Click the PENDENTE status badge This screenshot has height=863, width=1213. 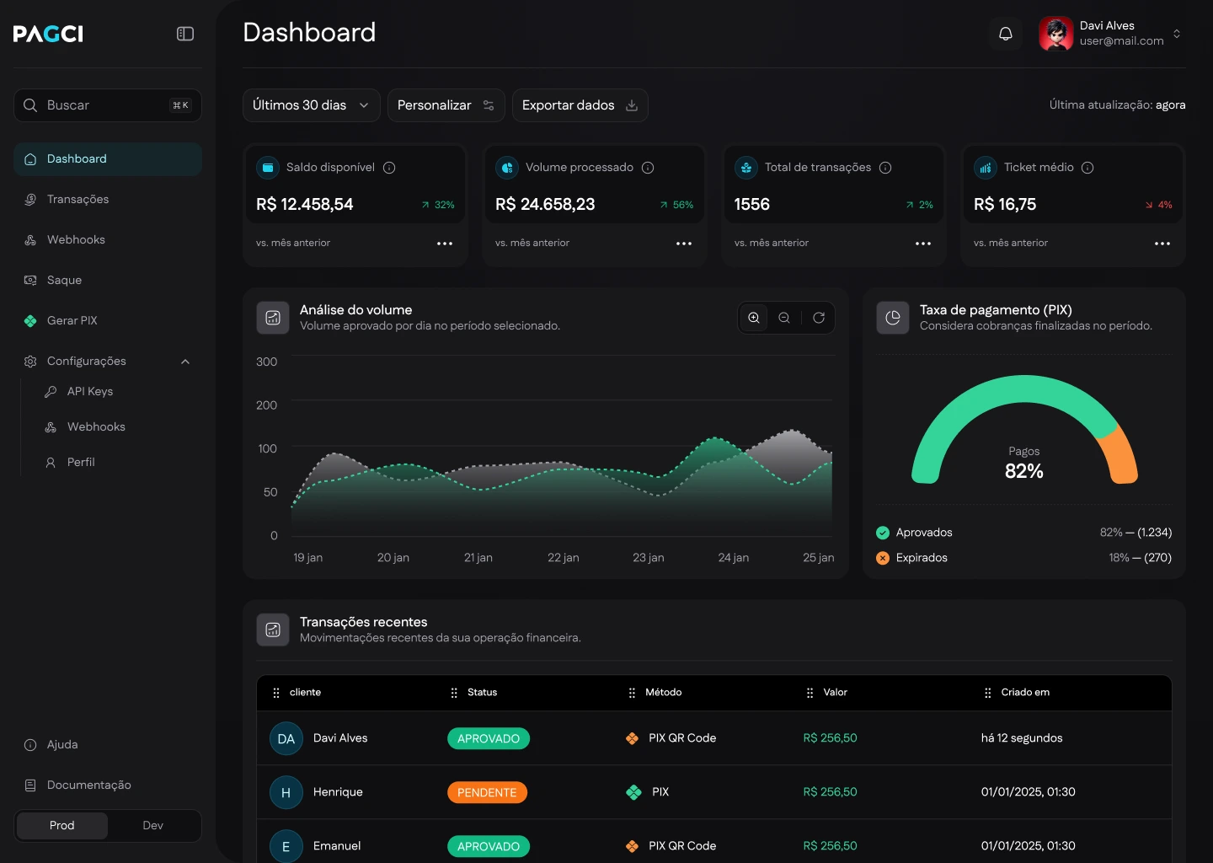(487, 793)
